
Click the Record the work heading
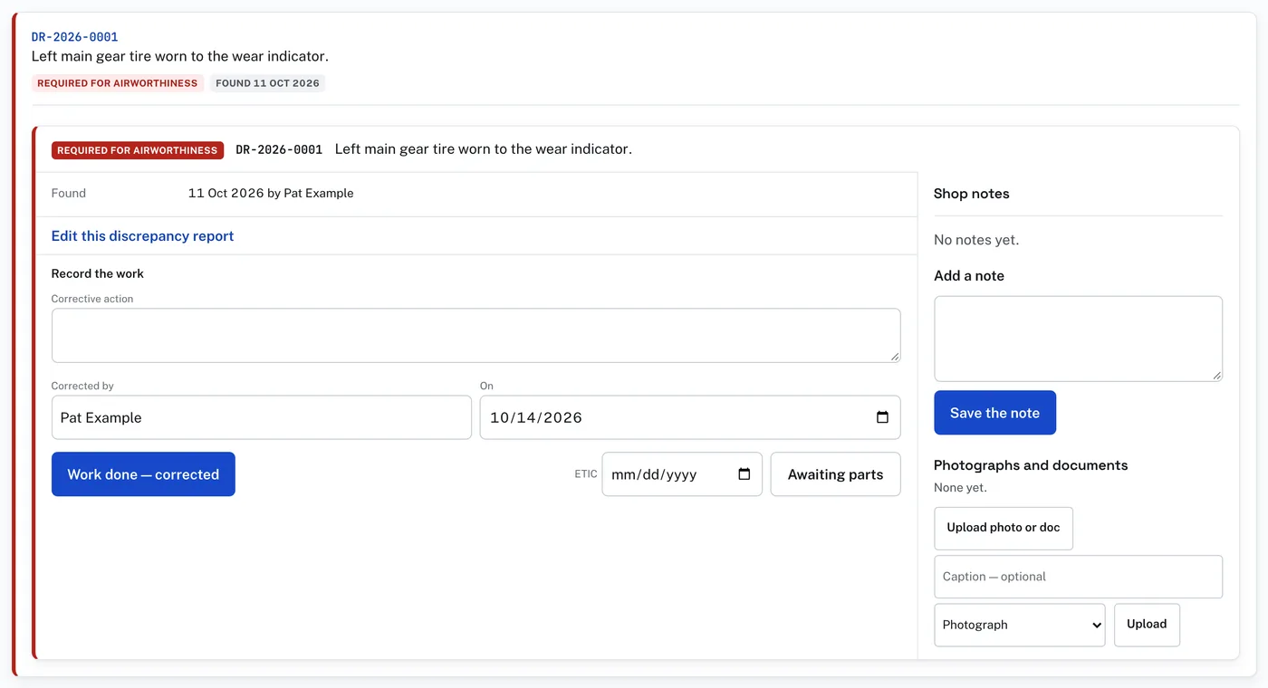point(98,273)
